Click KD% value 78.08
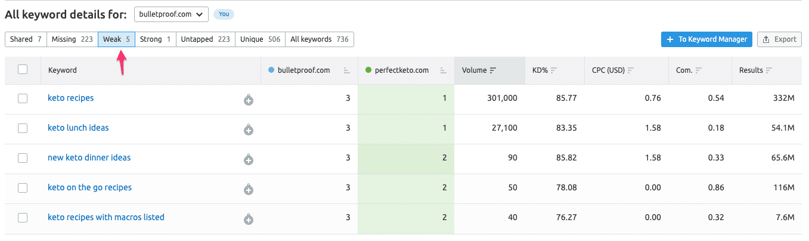This screenshot has height=241, width=809. (x=567, y=188)
